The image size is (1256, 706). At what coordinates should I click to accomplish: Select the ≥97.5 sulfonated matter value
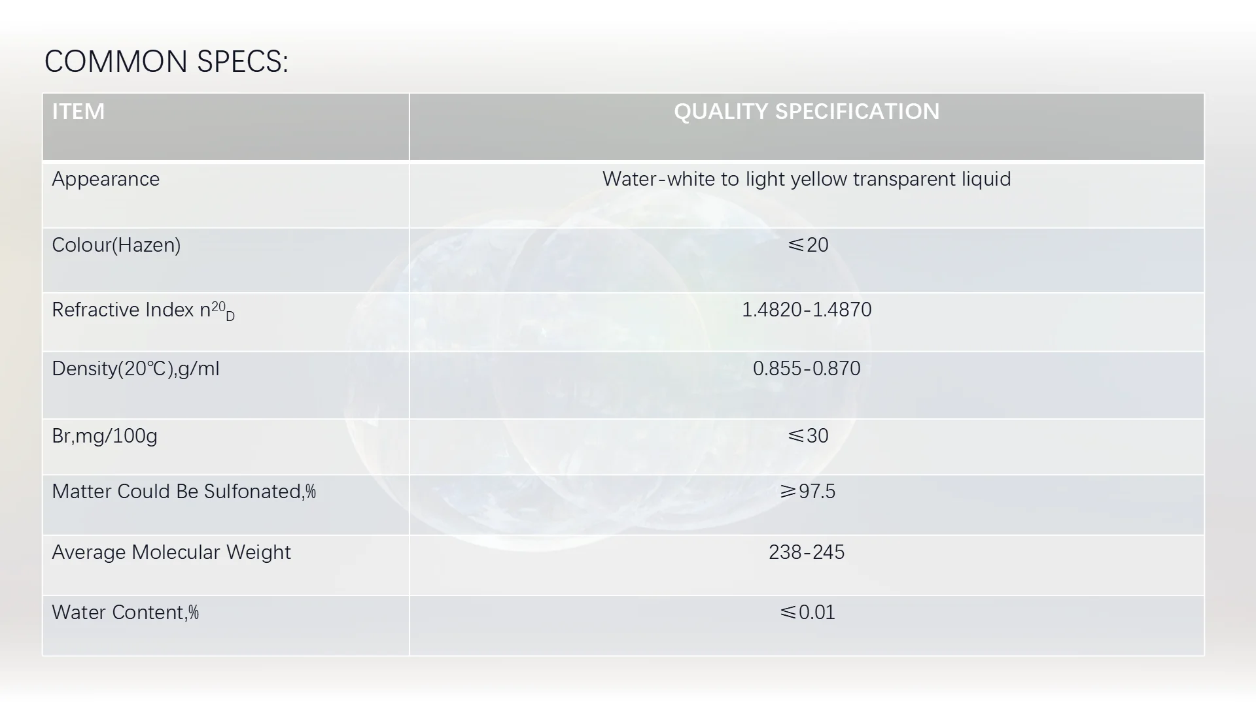point(807,492)
